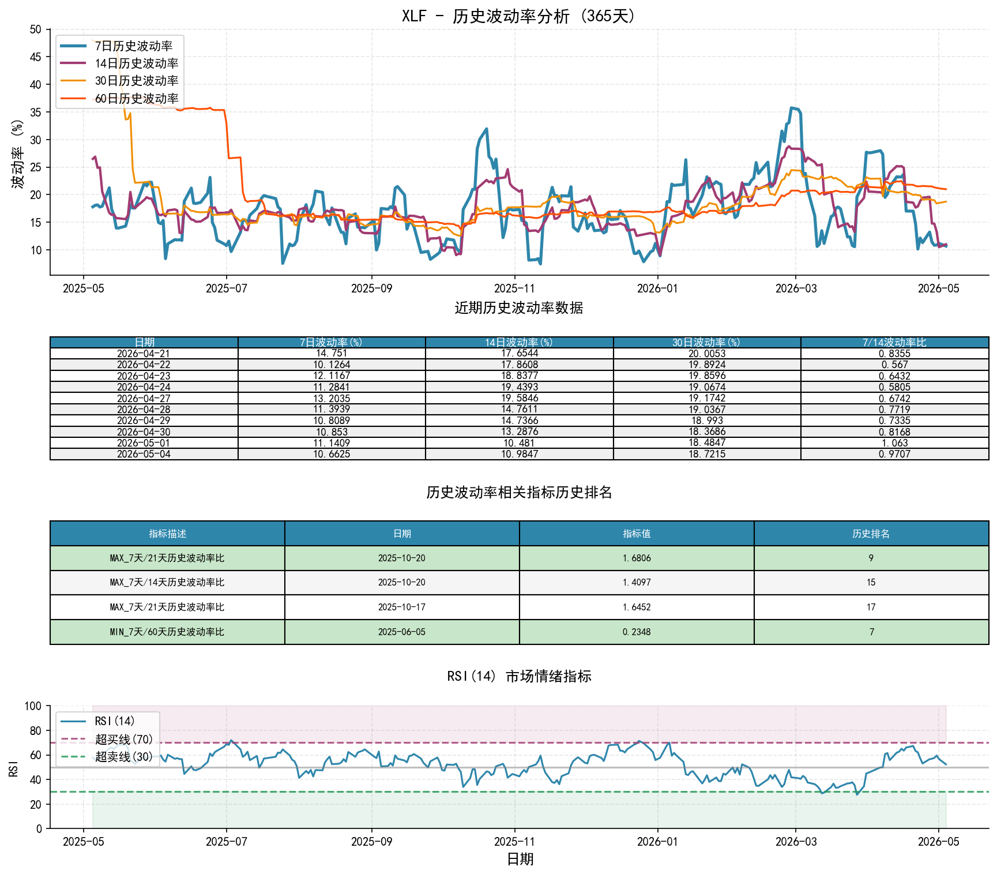Click ratio value '1.063'
Screen dimensions: 997x874
tap(894, 443)
